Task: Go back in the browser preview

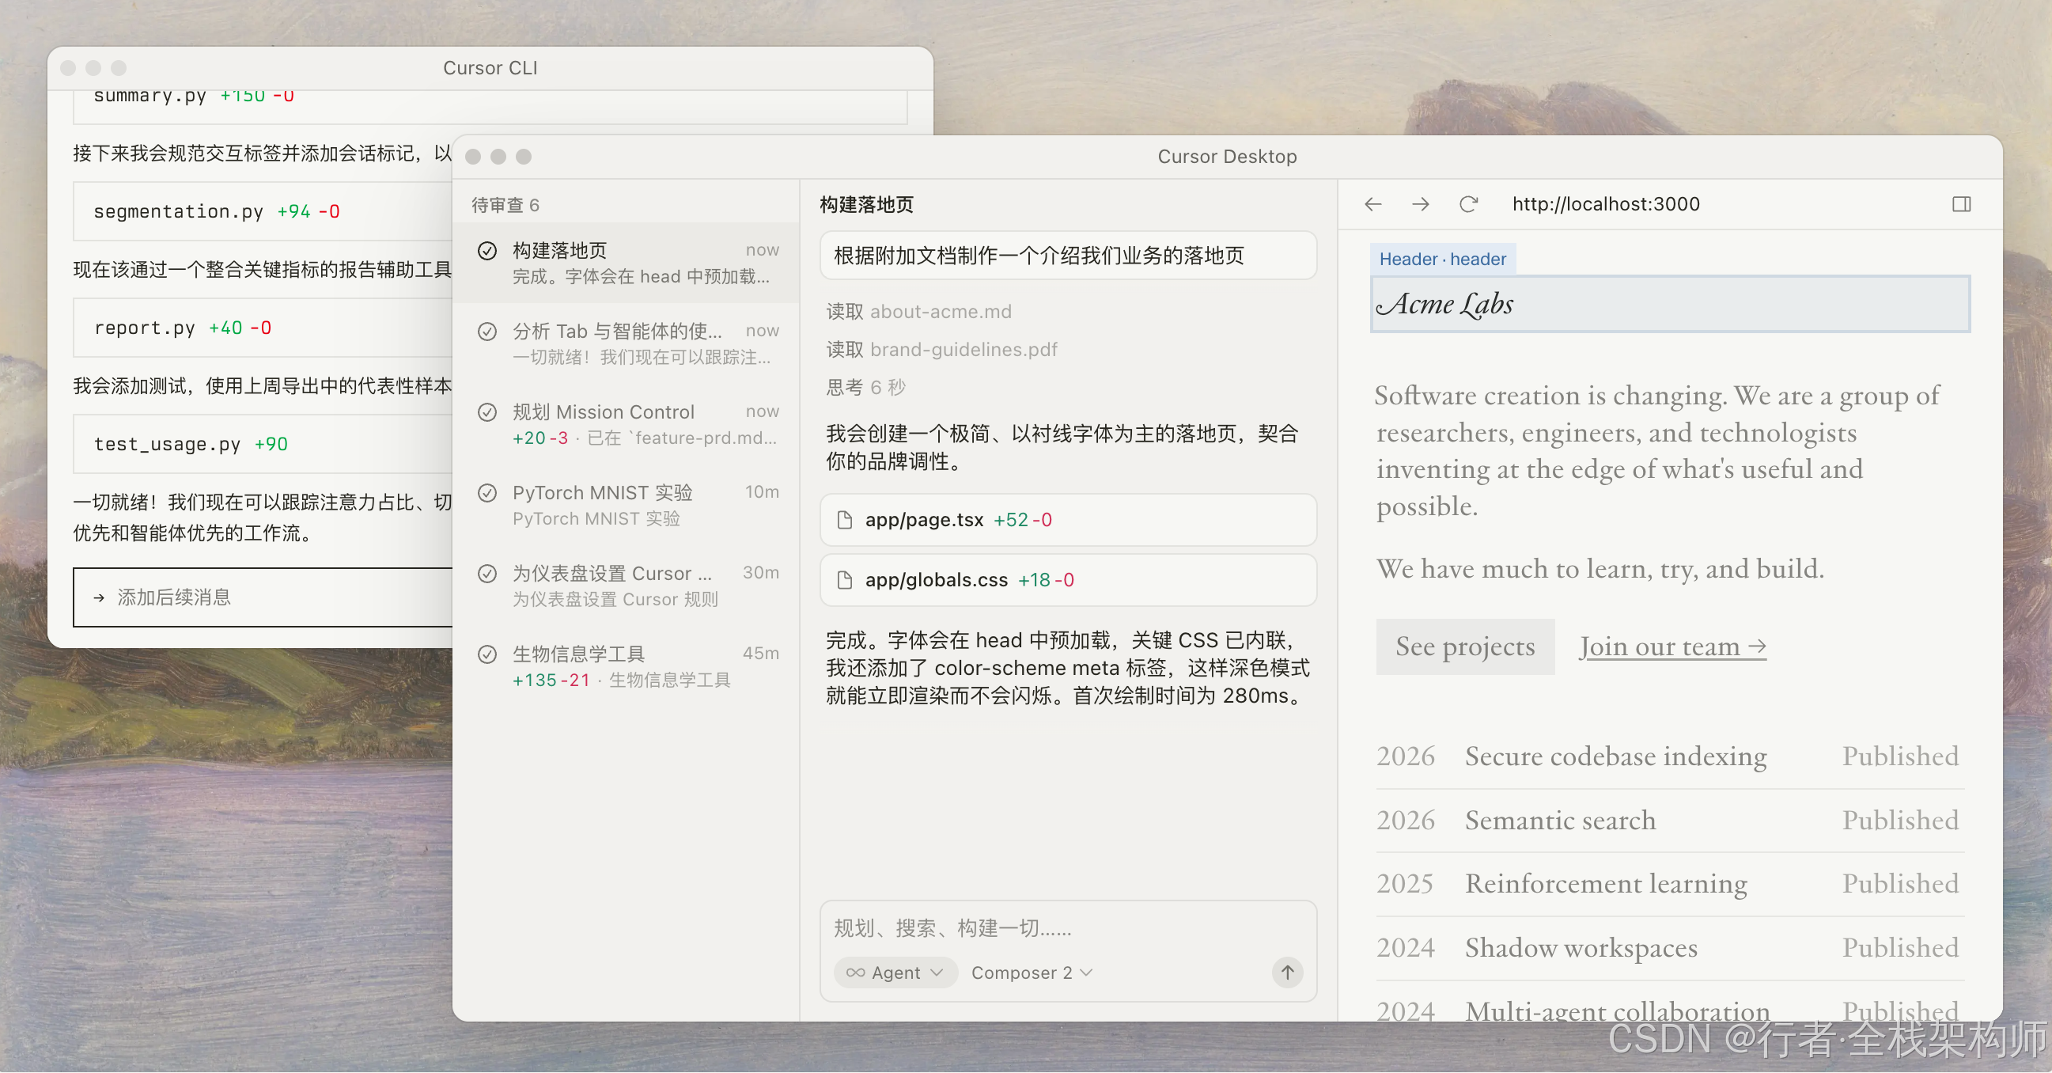Action: pyautogui.click(x=1372, y=205)
